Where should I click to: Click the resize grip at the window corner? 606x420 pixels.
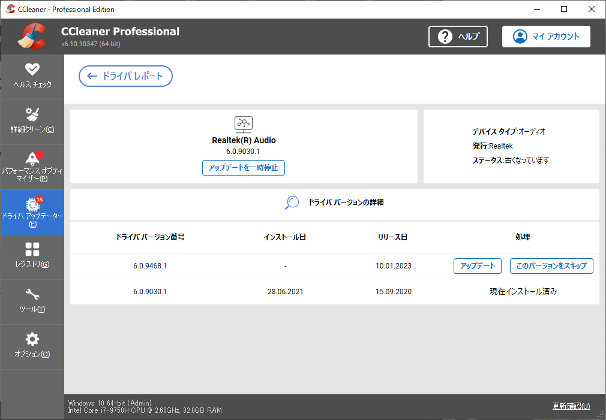point(601,415)
